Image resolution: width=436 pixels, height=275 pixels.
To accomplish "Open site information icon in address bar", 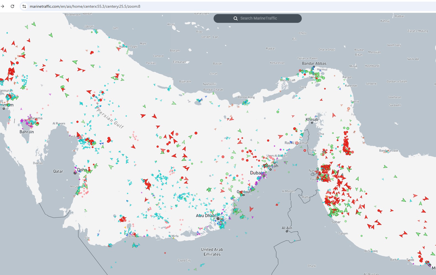I will click(24, 6).
